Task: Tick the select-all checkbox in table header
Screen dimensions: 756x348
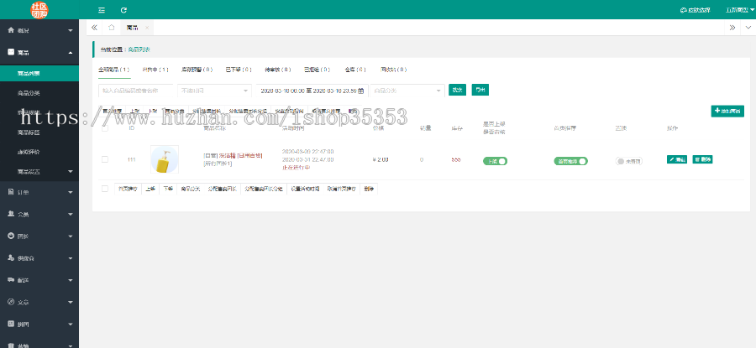Action: (x=105, y=128)
